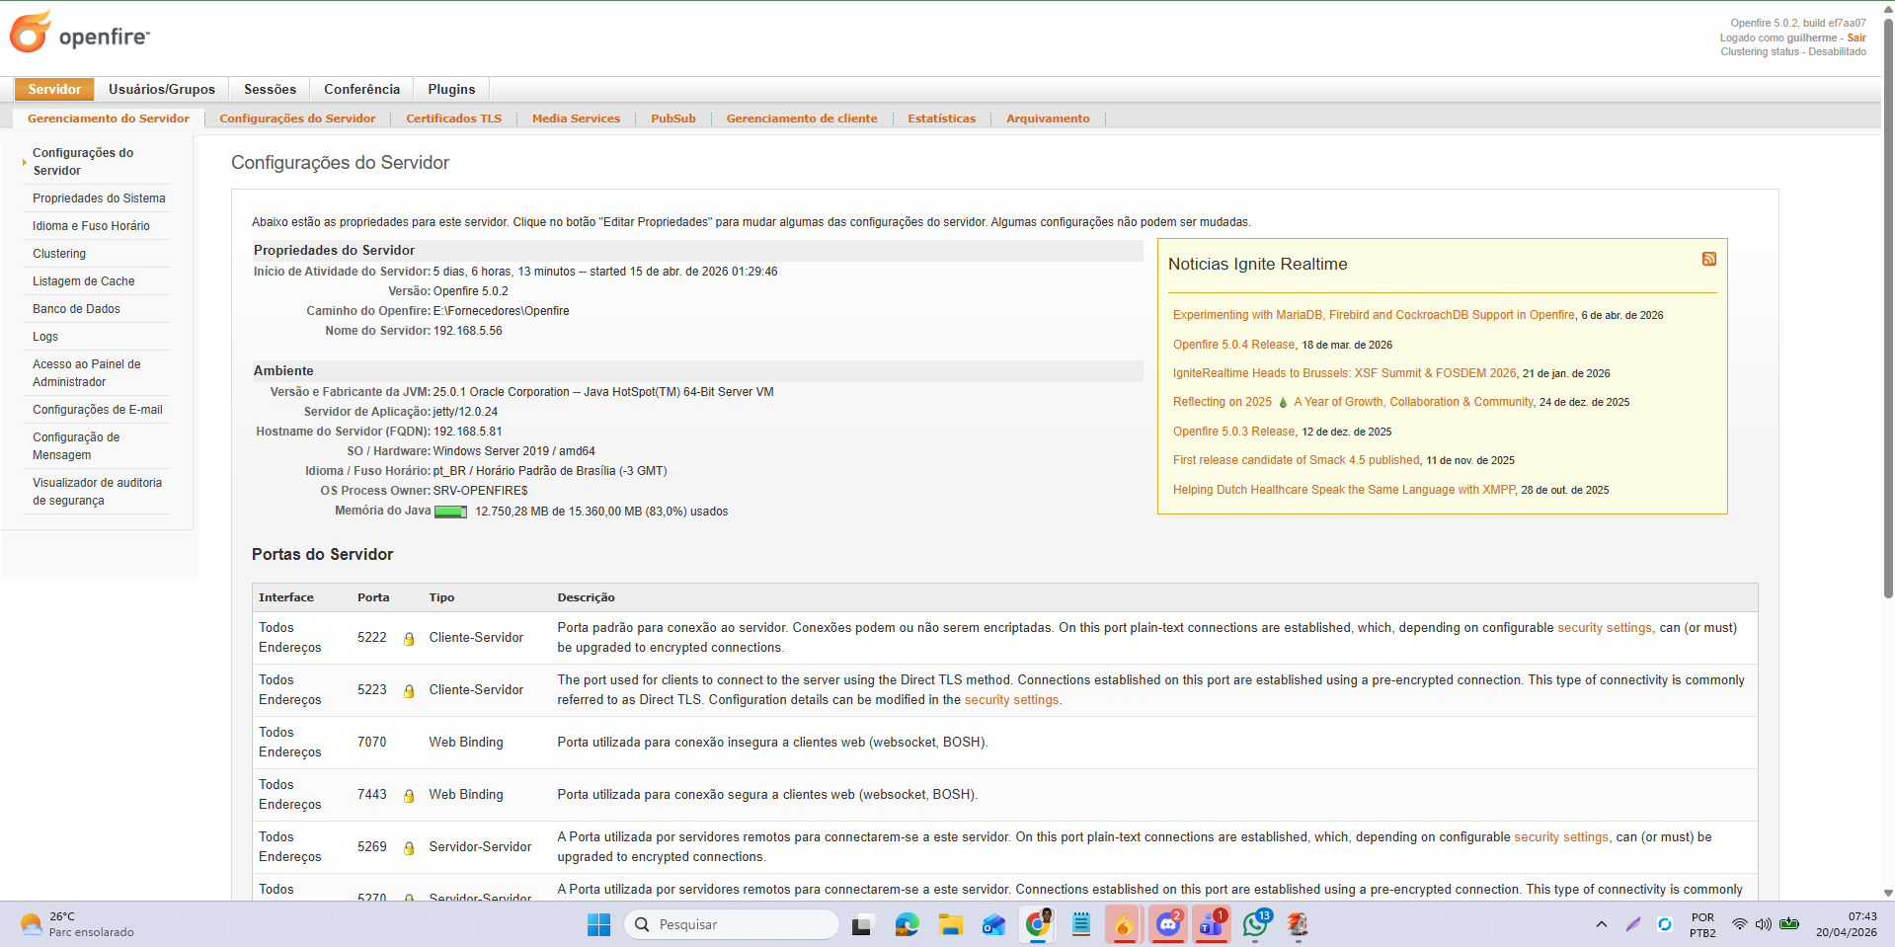The width and height of the screenshot is (1895, 947).
Task: Open the Windows Start menu
Action: (598, 924)
